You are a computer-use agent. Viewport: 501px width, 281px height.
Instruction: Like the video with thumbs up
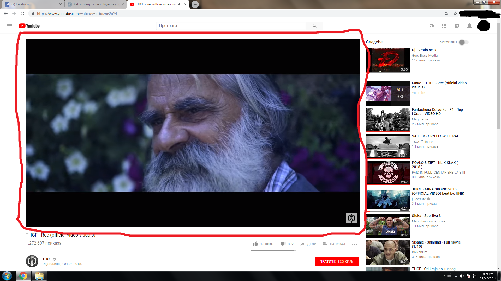click(x=256, y=244)
